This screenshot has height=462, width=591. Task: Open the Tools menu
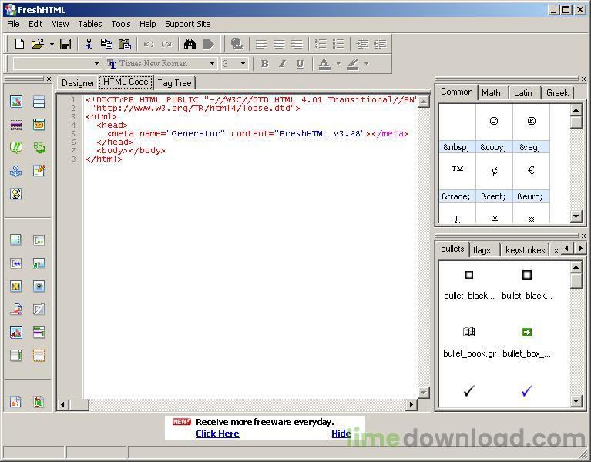[121, 24]
